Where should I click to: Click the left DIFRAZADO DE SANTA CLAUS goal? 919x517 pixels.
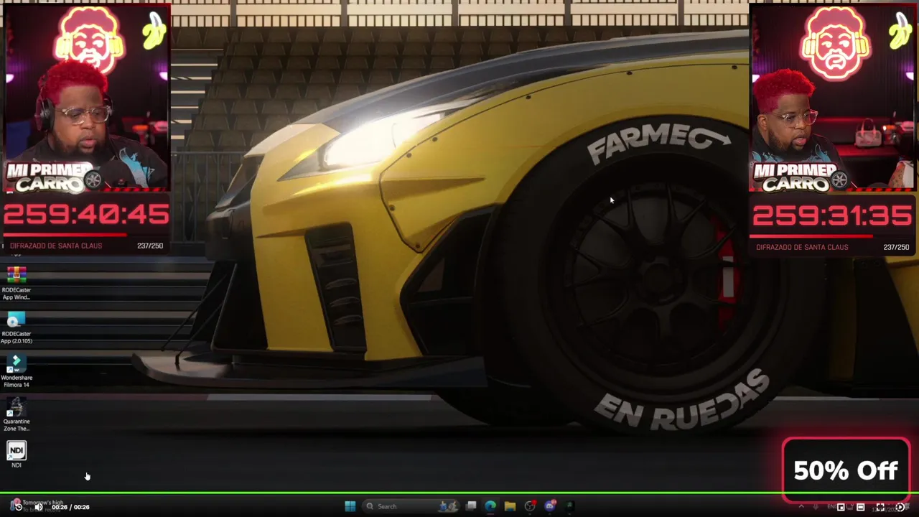click(x=56, y=246)
